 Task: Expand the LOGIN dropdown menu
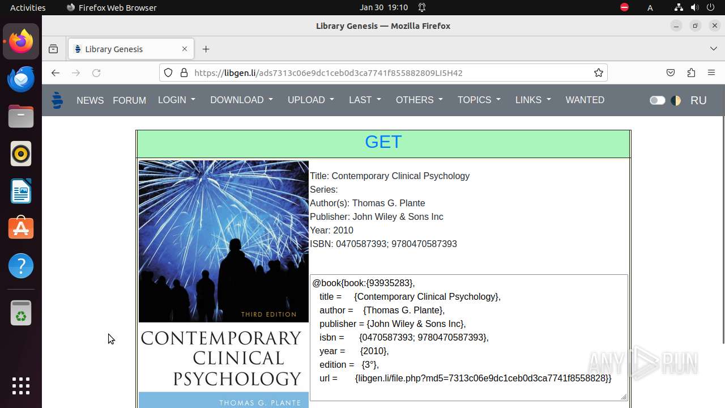[177, 100]
